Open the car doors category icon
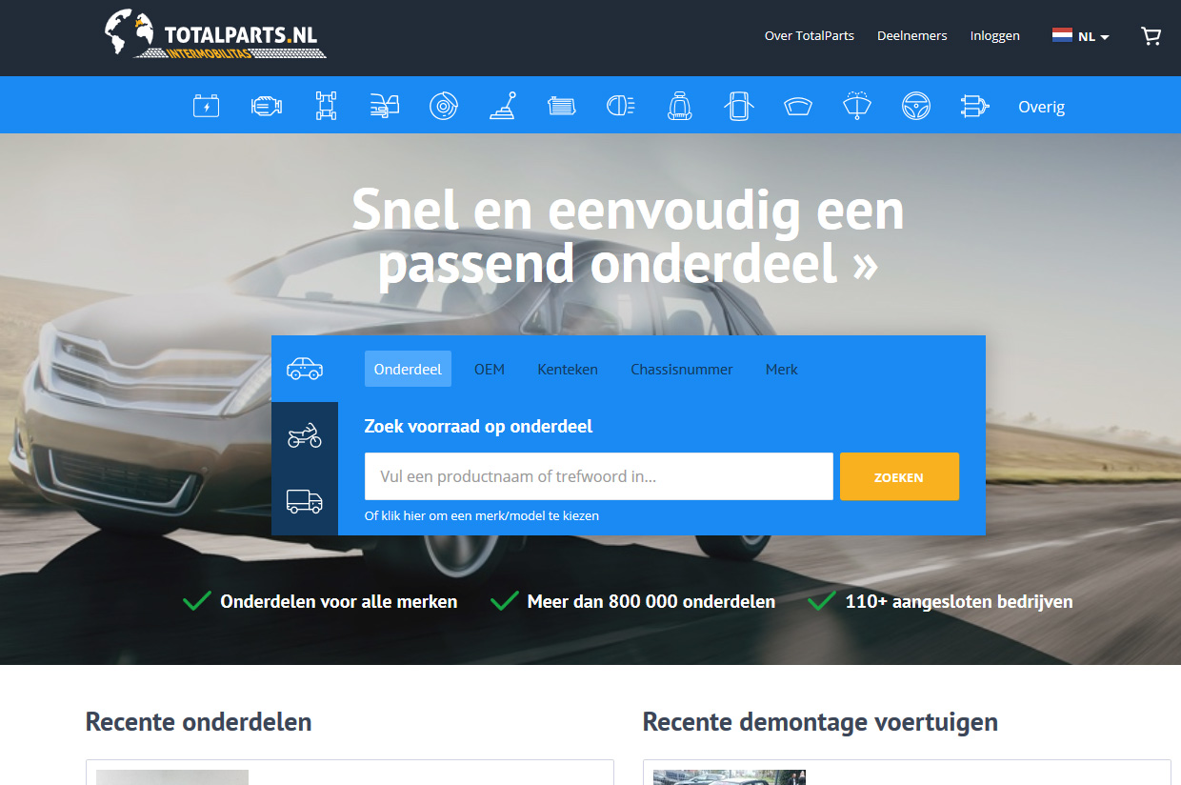Viewport: 1181px width, 785px height. click(x=739, y=106)
